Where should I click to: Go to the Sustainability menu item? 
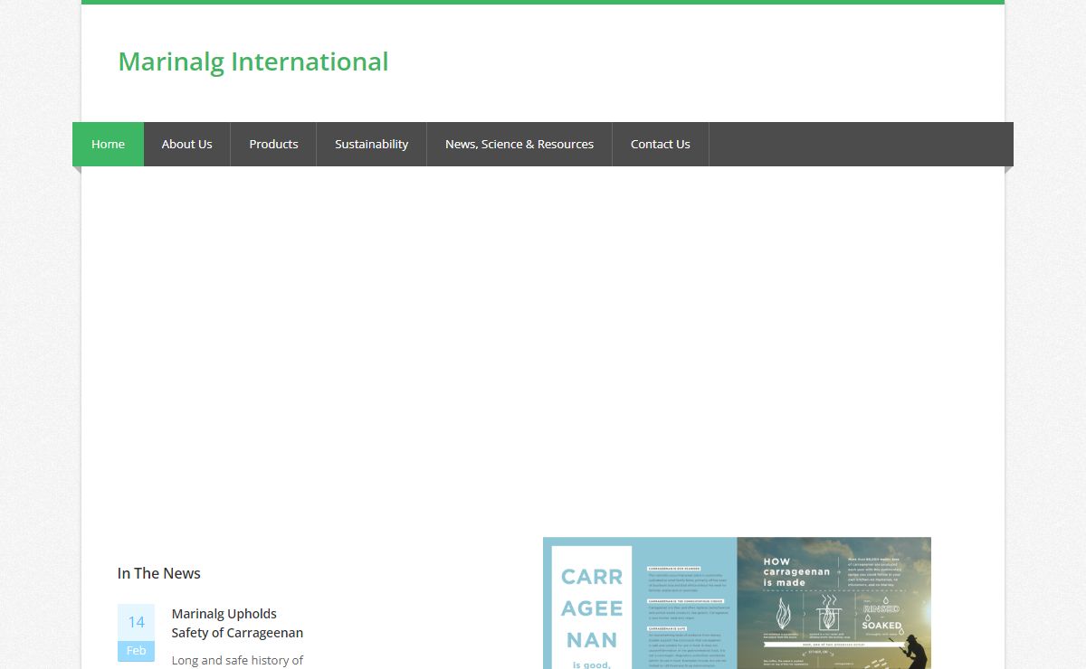pos(371,144)
